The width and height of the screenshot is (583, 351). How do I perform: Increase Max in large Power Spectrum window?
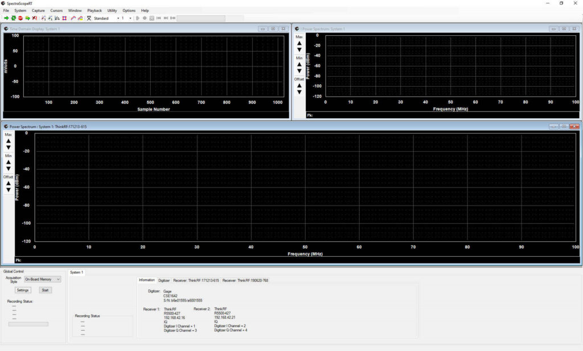[x=8, y=141]
